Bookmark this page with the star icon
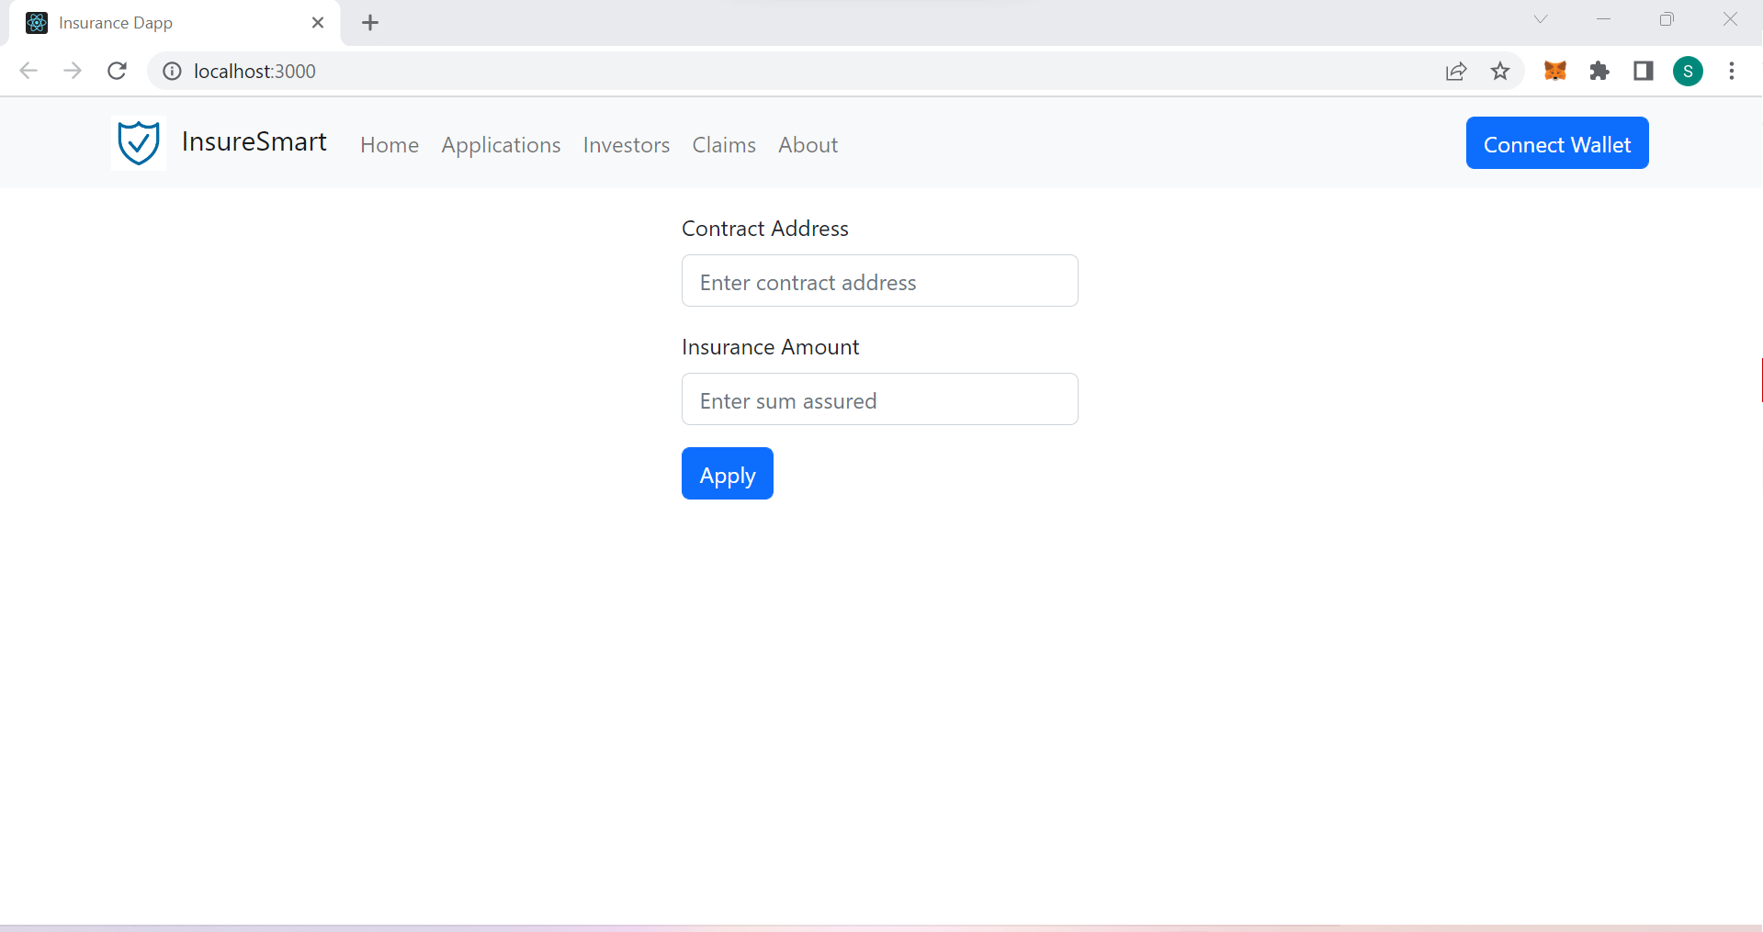This screenshot has width=1763, height=932. (1500, 71)
